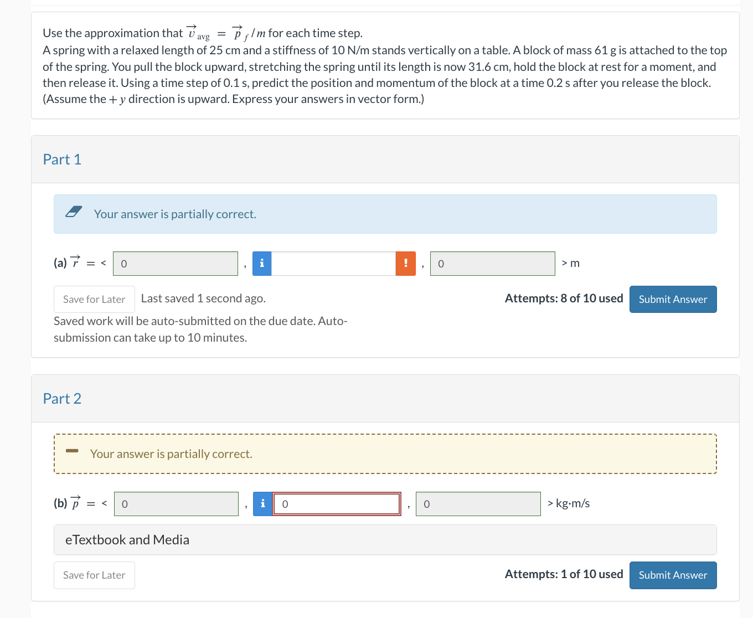
Task: Click the orange exclamation warning icon
Action: coord(405,264)
